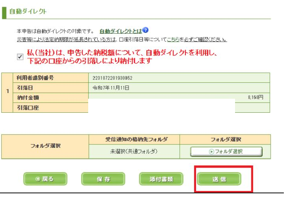
Task: Submit the form with 送信 button
Action: click(x=219, y=179)
